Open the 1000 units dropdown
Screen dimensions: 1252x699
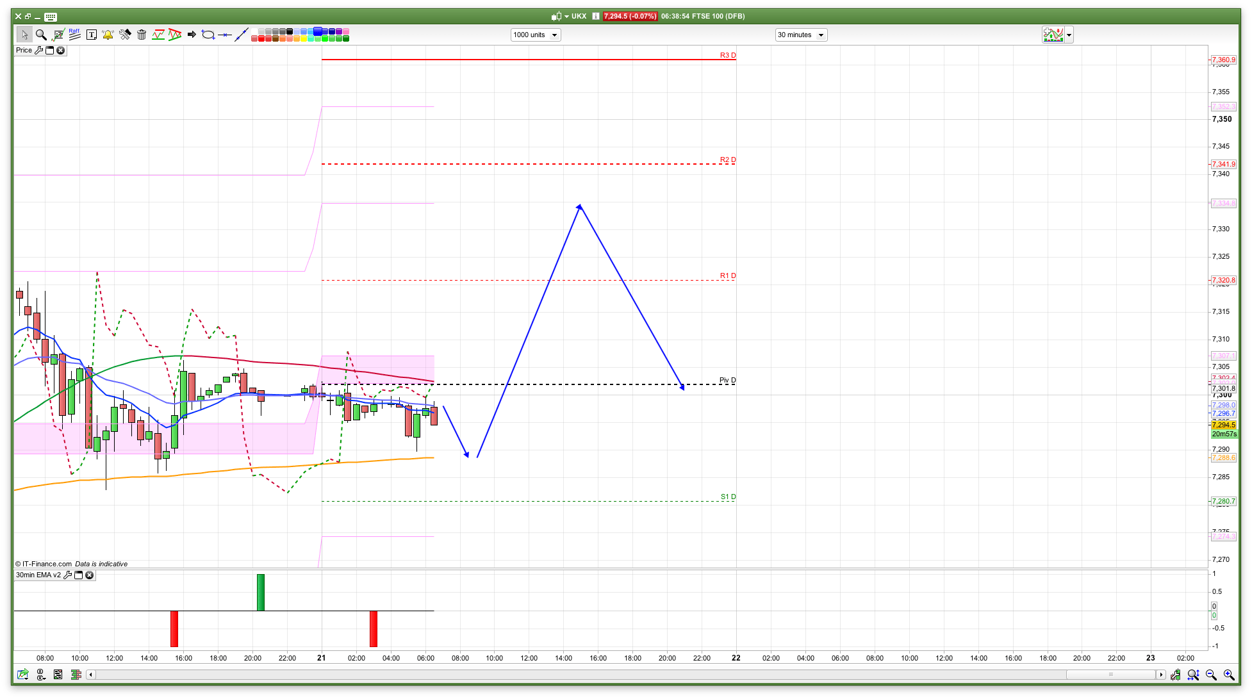(554, 35)
